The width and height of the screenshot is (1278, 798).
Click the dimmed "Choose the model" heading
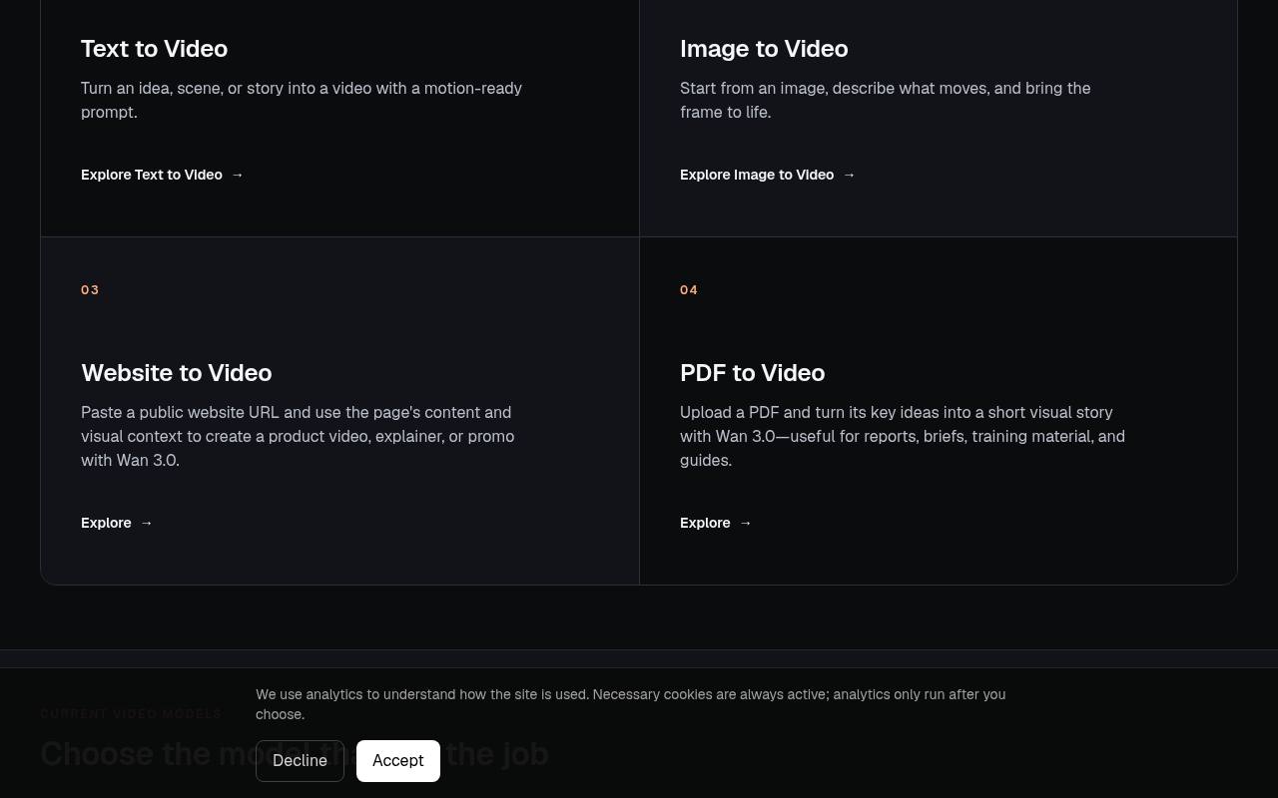[x=295, y=754]
